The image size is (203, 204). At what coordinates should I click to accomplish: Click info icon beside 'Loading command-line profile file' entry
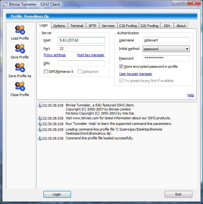(x=40, y=129)
